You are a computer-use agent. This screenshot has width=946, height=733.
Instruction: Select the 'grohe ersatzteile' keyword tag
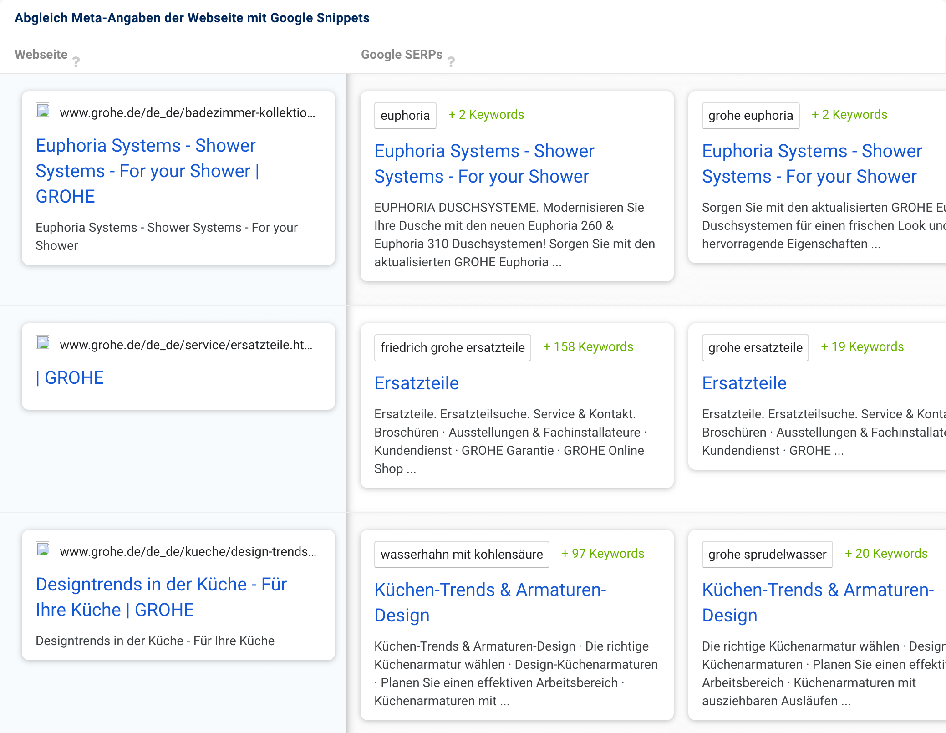coord(755,348)
